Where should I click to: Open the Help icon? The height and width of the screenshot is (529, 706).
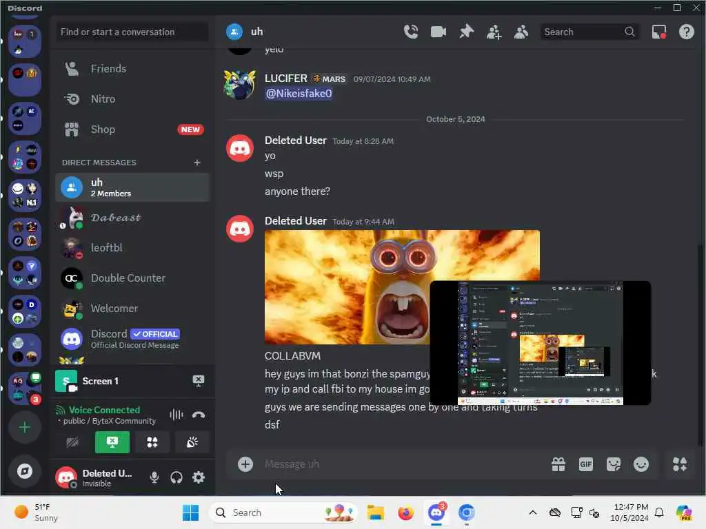point(686,32)
